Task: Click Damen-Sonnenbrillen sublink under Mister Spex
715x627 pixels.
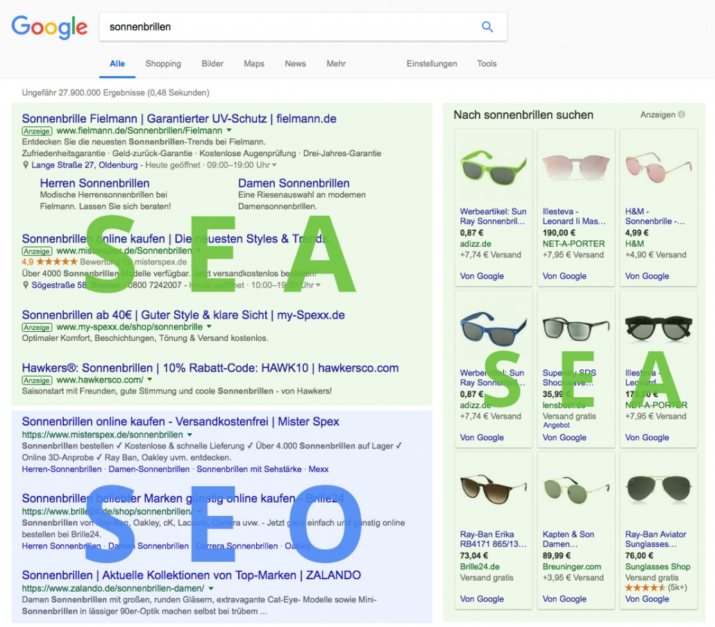Action: 149,469
